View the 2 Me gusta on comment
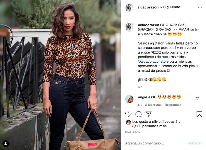 tap(153, 105)
